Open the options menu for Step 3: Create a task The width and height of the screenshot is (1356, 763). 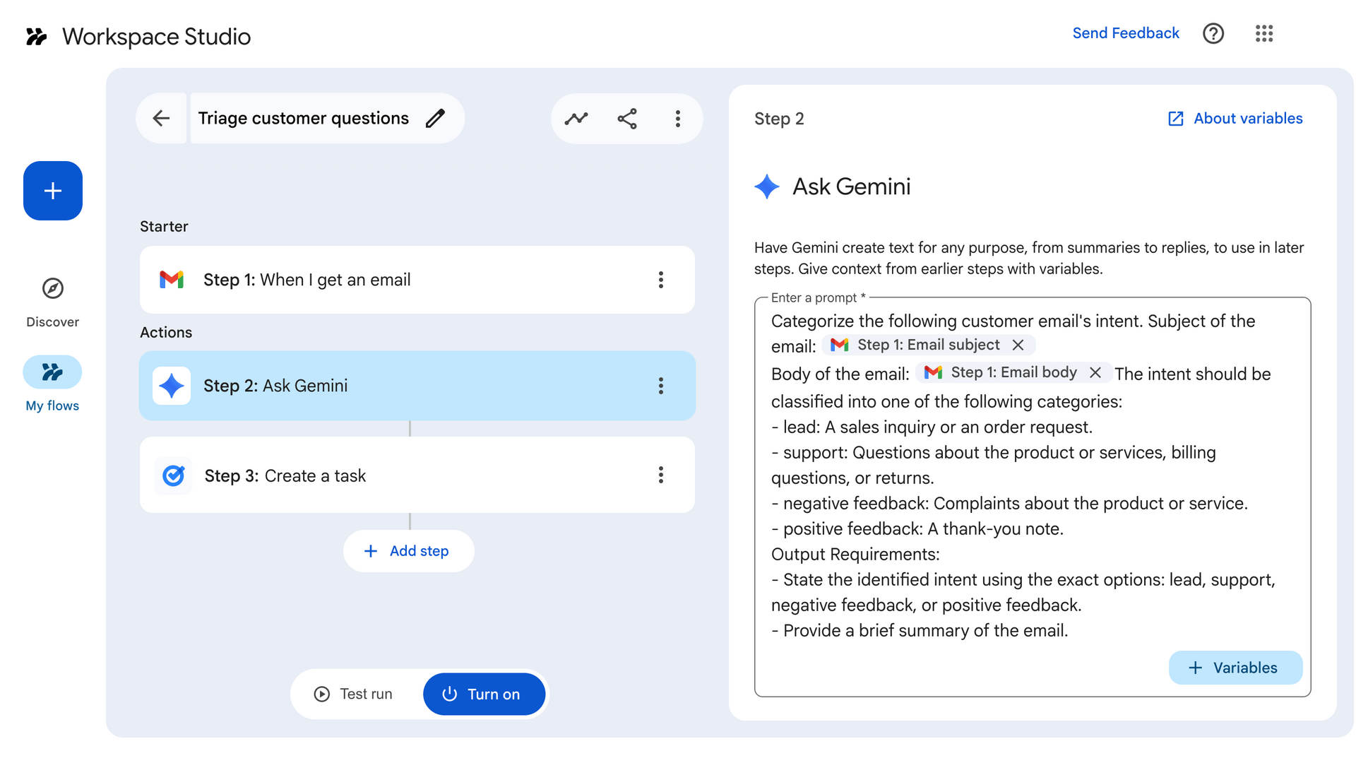[x=661, y=475]
